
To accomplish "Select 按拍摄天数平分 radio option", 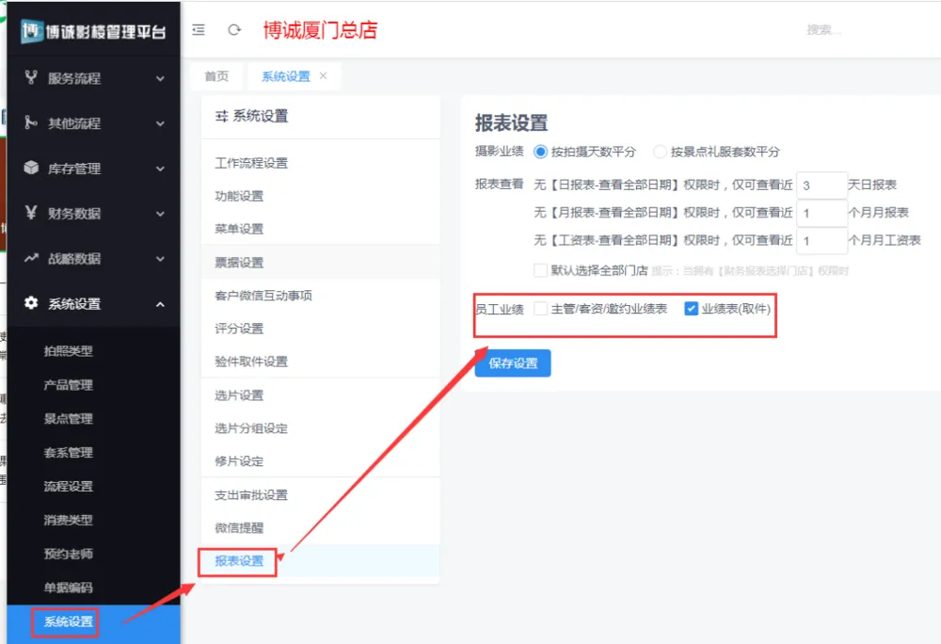I will (x=540, y=152).
